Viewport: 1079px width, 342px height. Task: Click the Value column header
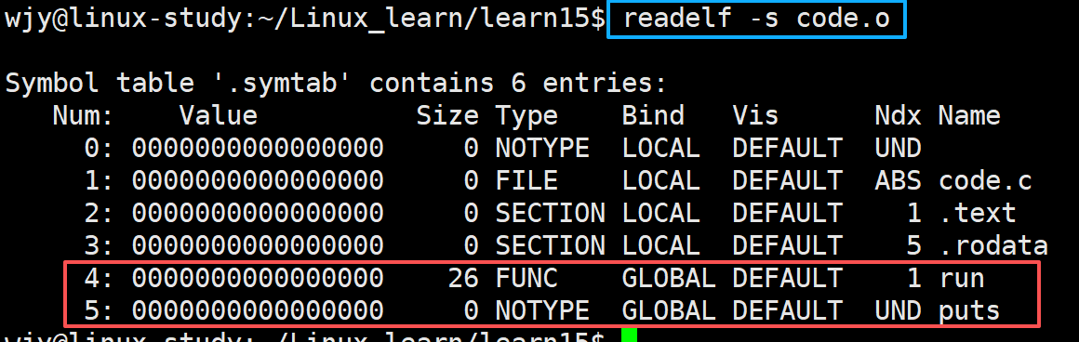[x=219, y=115]
